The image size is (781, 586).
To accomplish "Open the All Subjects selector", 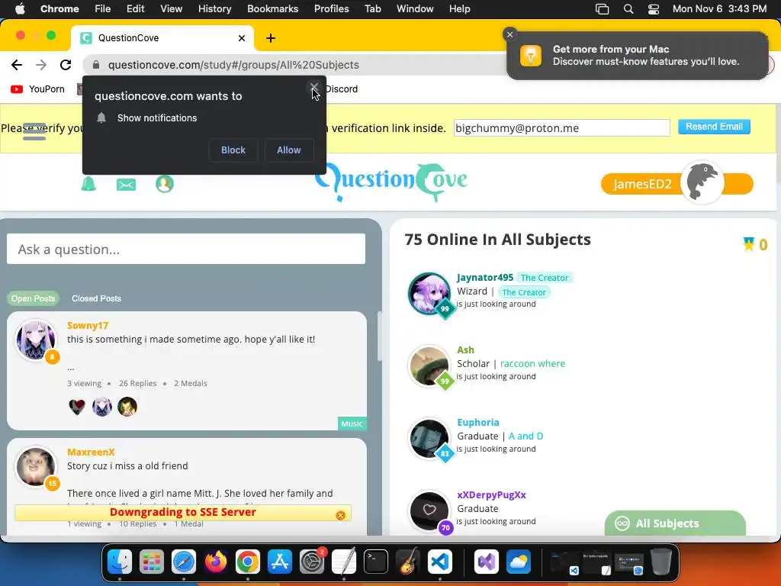I will pyautogui.click(x=675, y=523).
